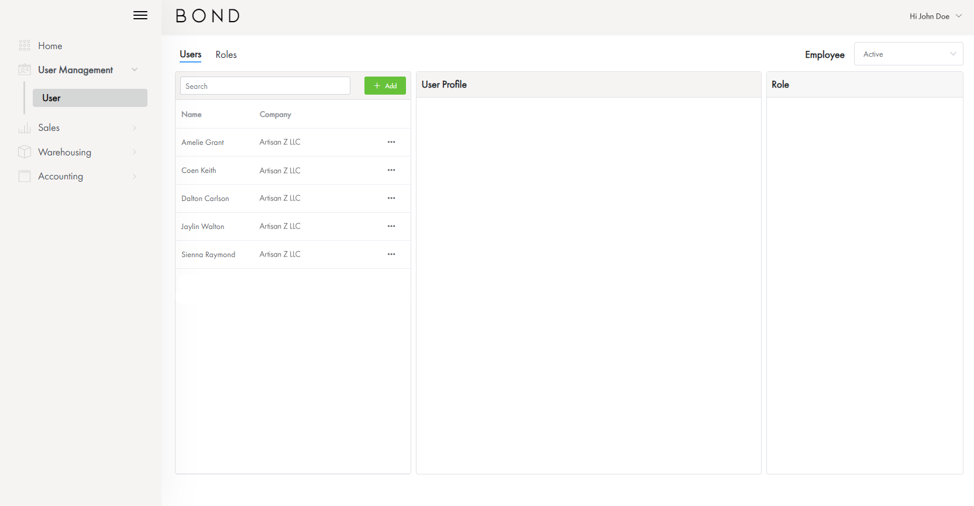Collapse the User Management section

pos(135,70)
